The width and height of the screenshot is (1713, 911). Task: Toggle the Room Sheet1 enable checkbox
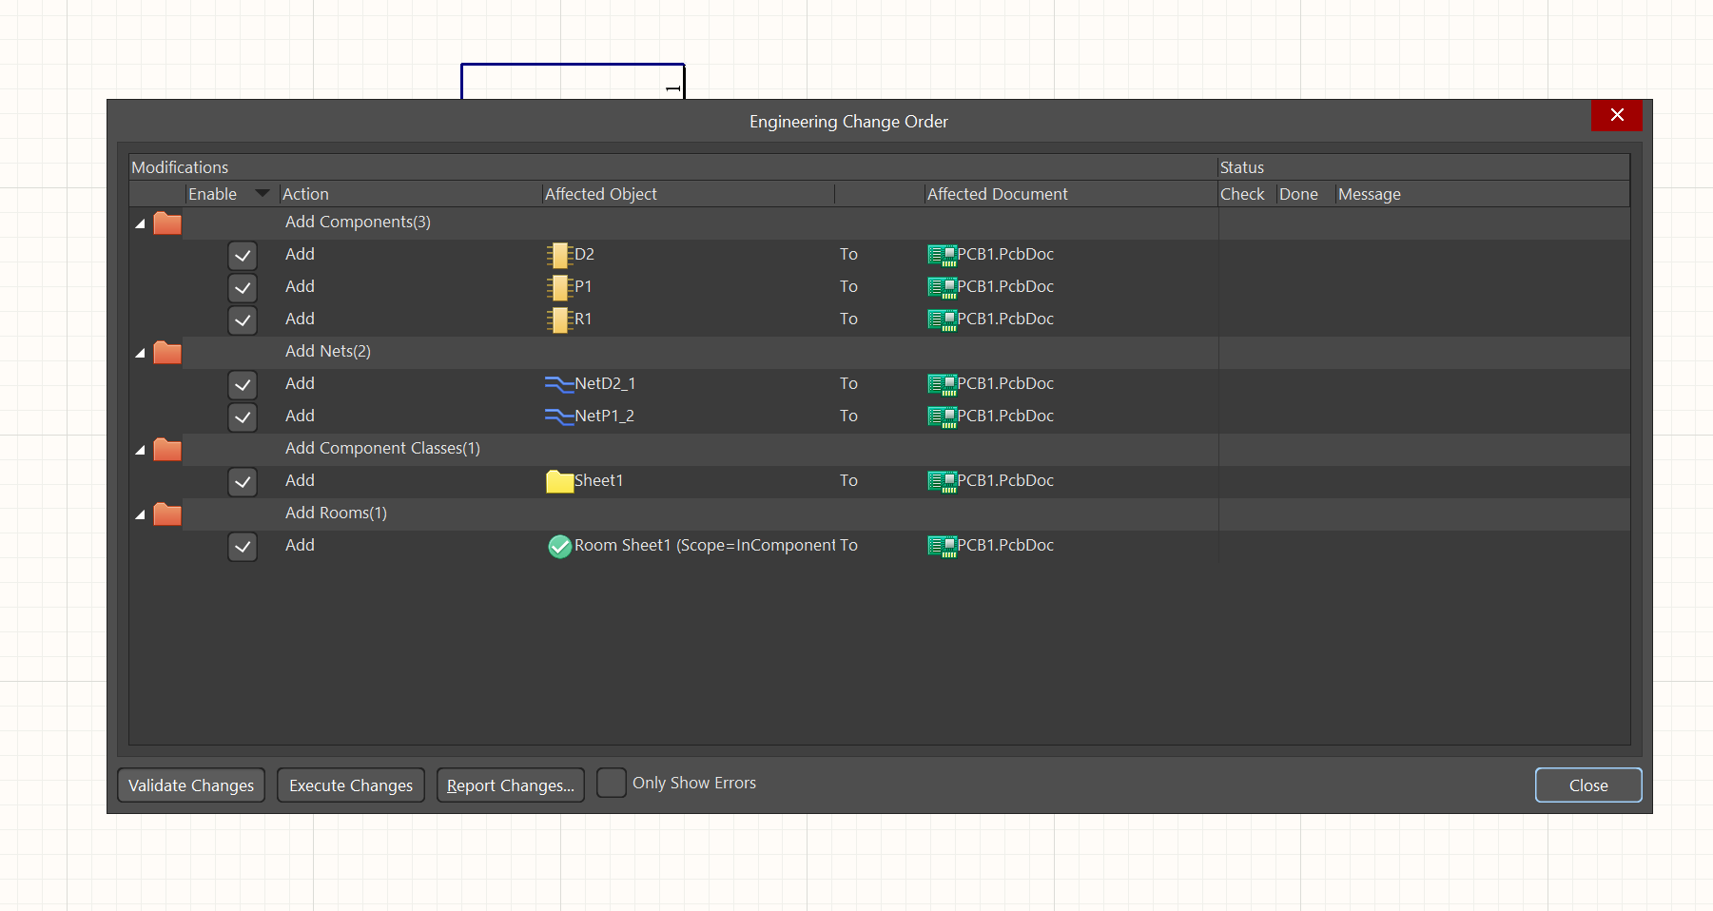click(x=243, y=547)
